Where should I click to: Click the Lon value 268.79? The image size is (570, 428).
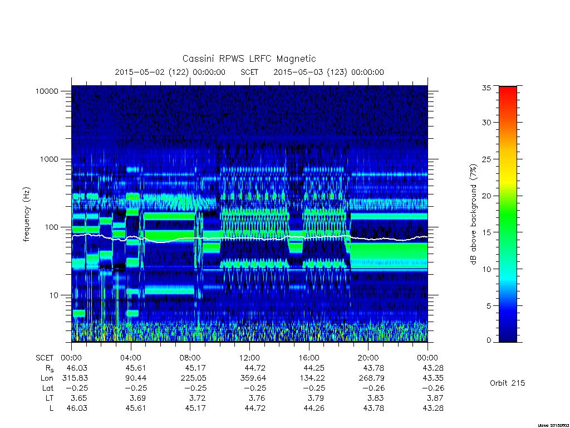pos(371,378)
